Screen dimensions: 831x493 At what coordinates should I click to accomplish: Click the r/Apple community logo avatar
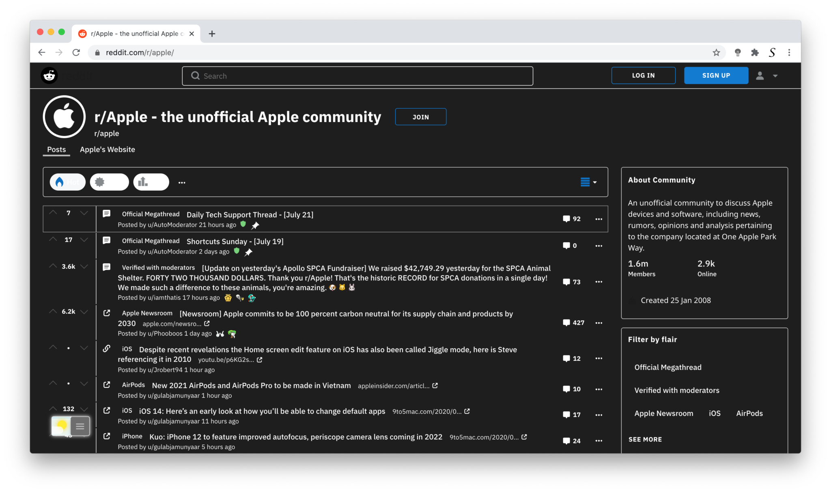(64, 117)
